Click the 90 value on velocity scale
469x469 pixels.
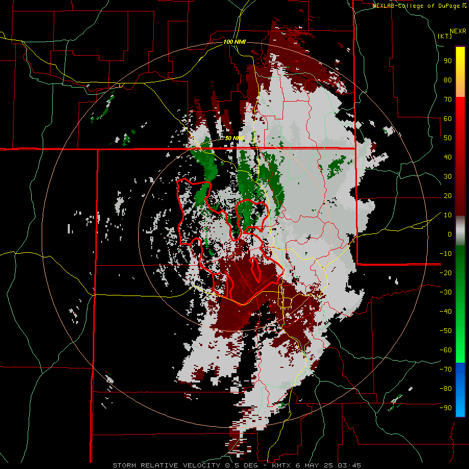448,61
